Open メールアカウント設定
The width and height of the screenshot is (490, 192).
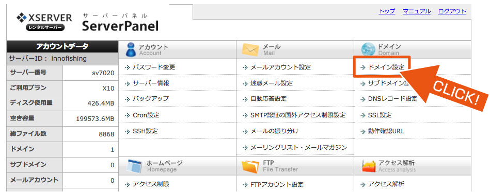280,67
